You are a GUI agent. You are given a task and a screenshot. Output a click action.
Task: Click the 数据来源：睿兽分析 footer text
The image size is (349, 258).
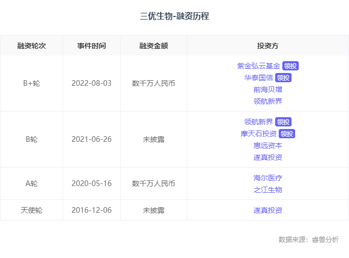(309, 239)
